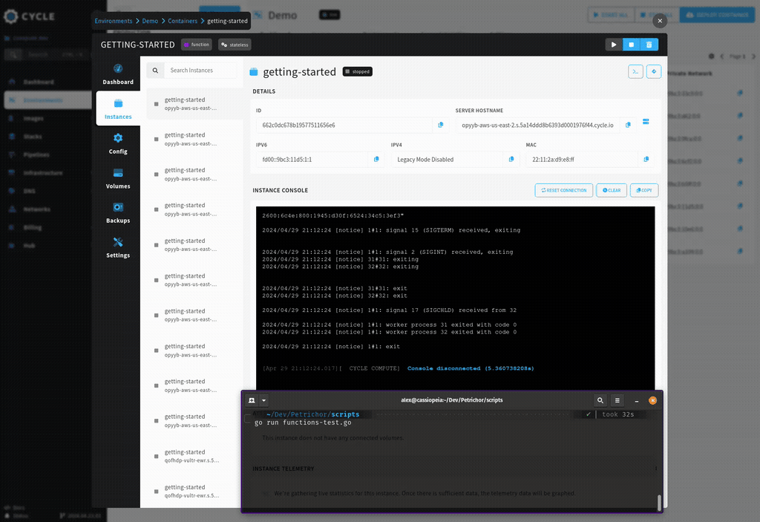Go to the Backups tab
The height and width of the screenshot is (522, 760).
coord(118,213)
